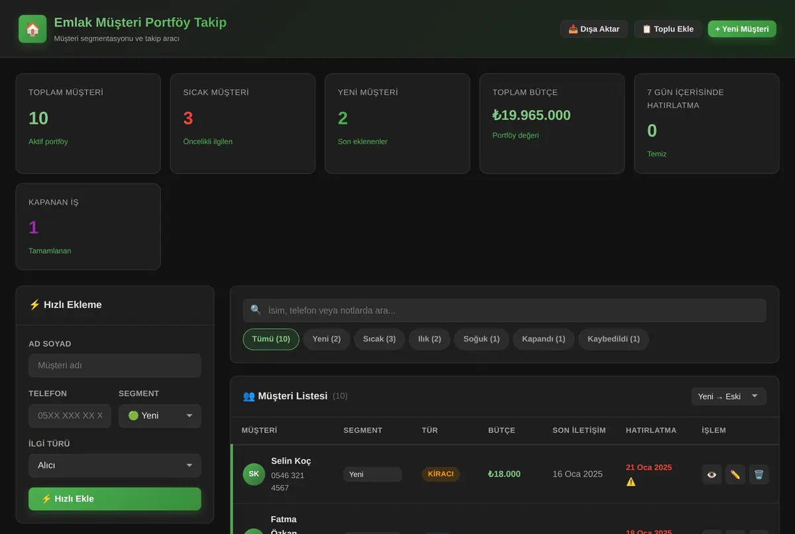The image size is (795, 534).
Task: Switch to Ilık (2) filter
Action: tap(429, 339)
